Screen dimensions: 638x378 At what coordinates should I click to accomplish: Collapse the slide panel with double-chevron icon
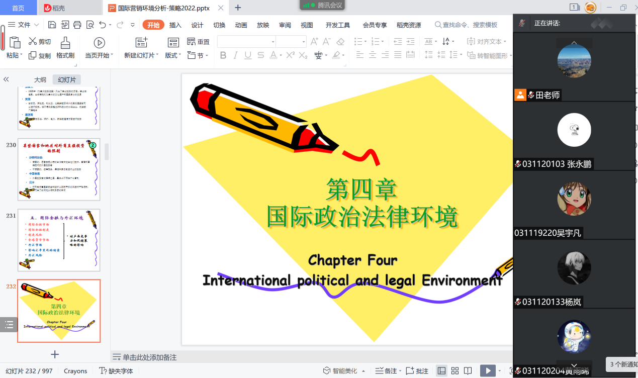[x=7, y=79]
